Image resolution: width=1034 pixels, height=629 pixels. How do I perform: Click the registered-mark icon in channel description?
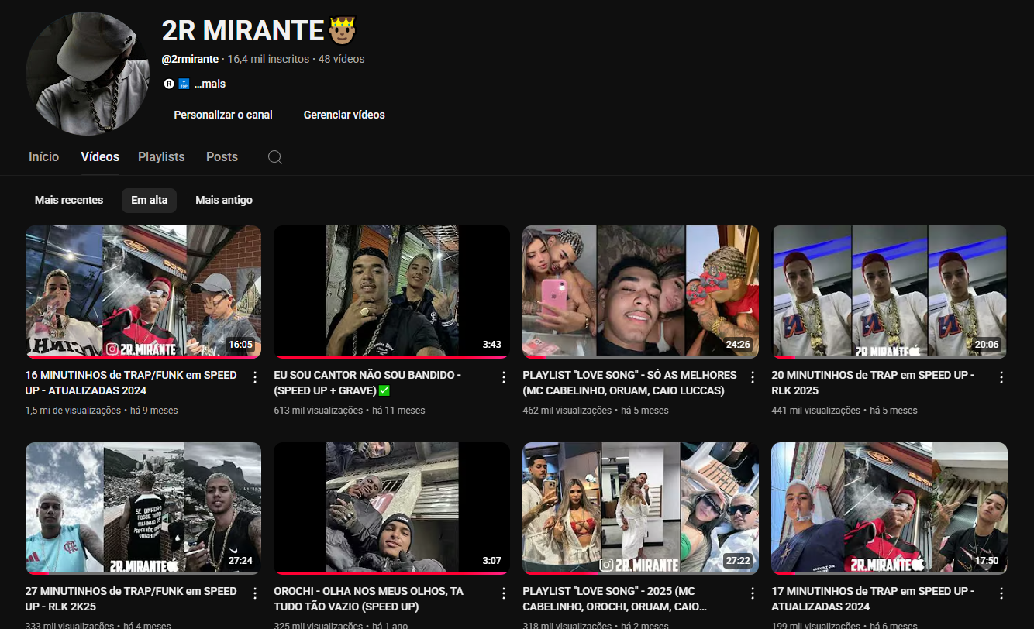pos(169,84)
